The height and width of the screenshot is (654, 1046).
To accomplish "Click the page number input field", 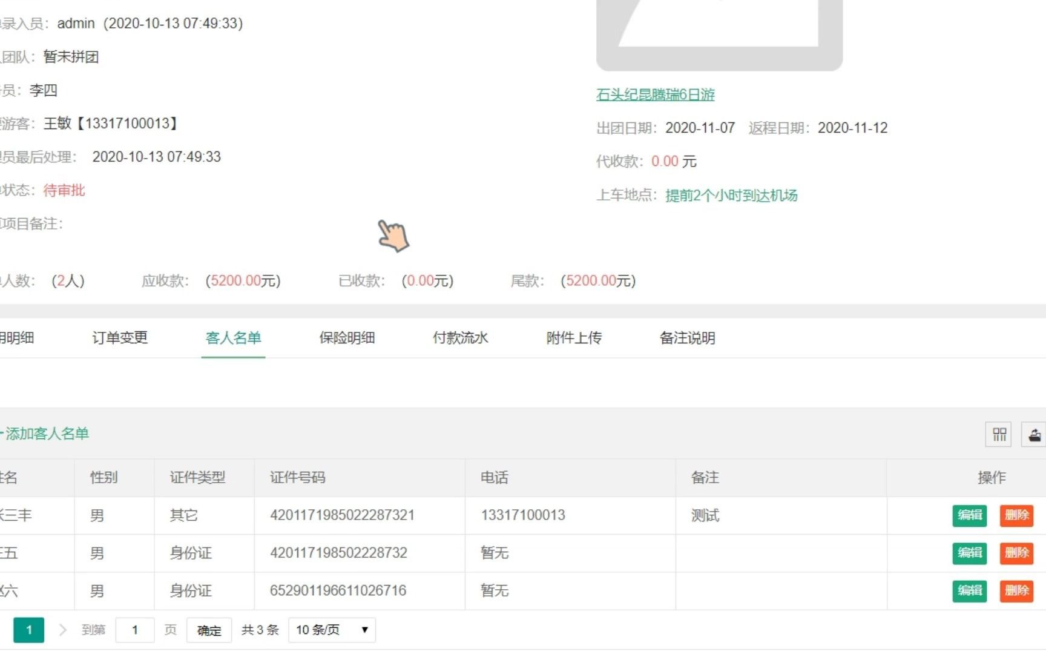I will point(134,630).
